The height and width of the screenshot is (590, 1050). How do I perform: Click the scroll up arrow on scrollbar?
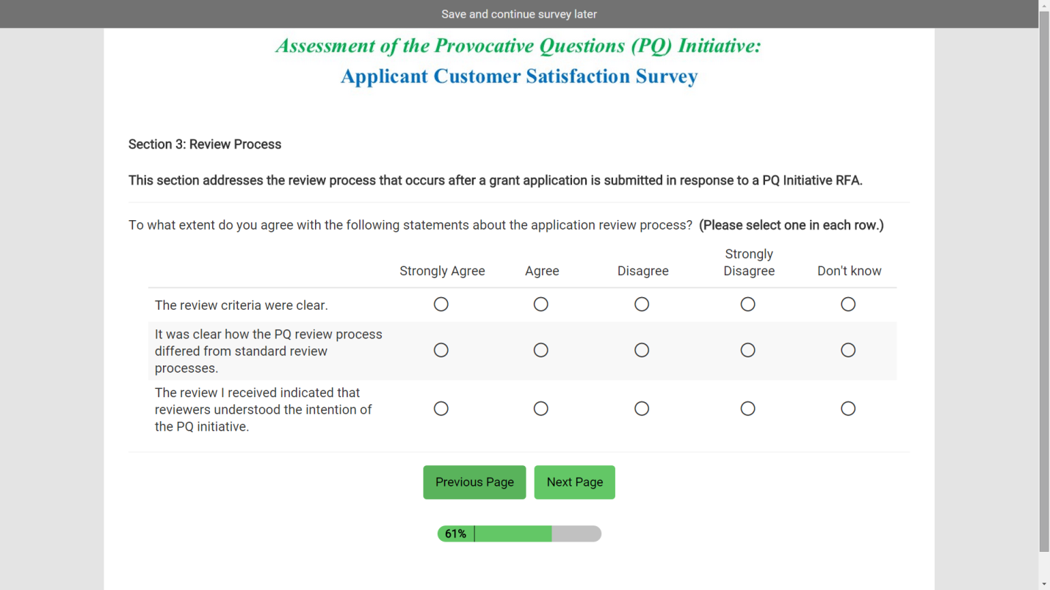1044,6
